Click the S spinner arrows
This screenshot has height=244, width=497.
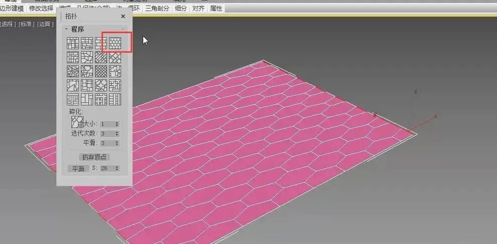(117, 168)
